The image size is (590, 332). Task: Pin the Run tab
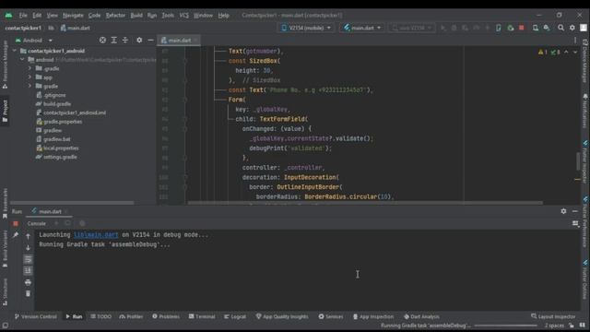point(16,235)
